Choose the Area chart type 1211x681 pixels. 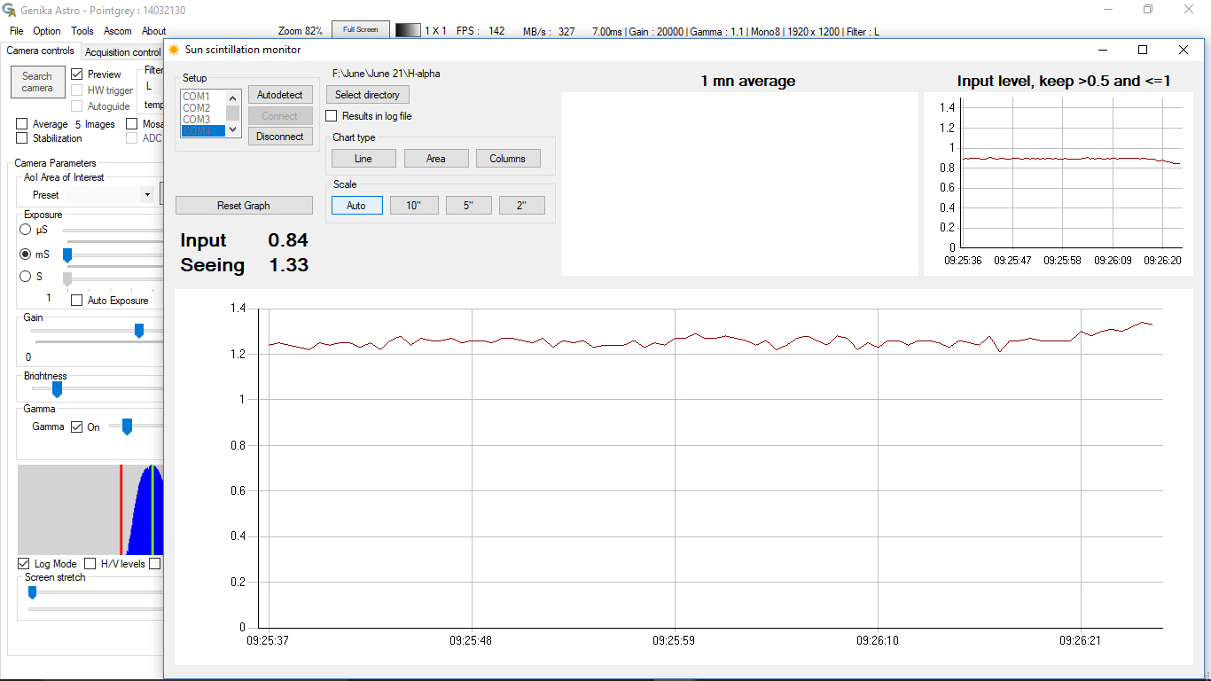click(x=436, y=159)
